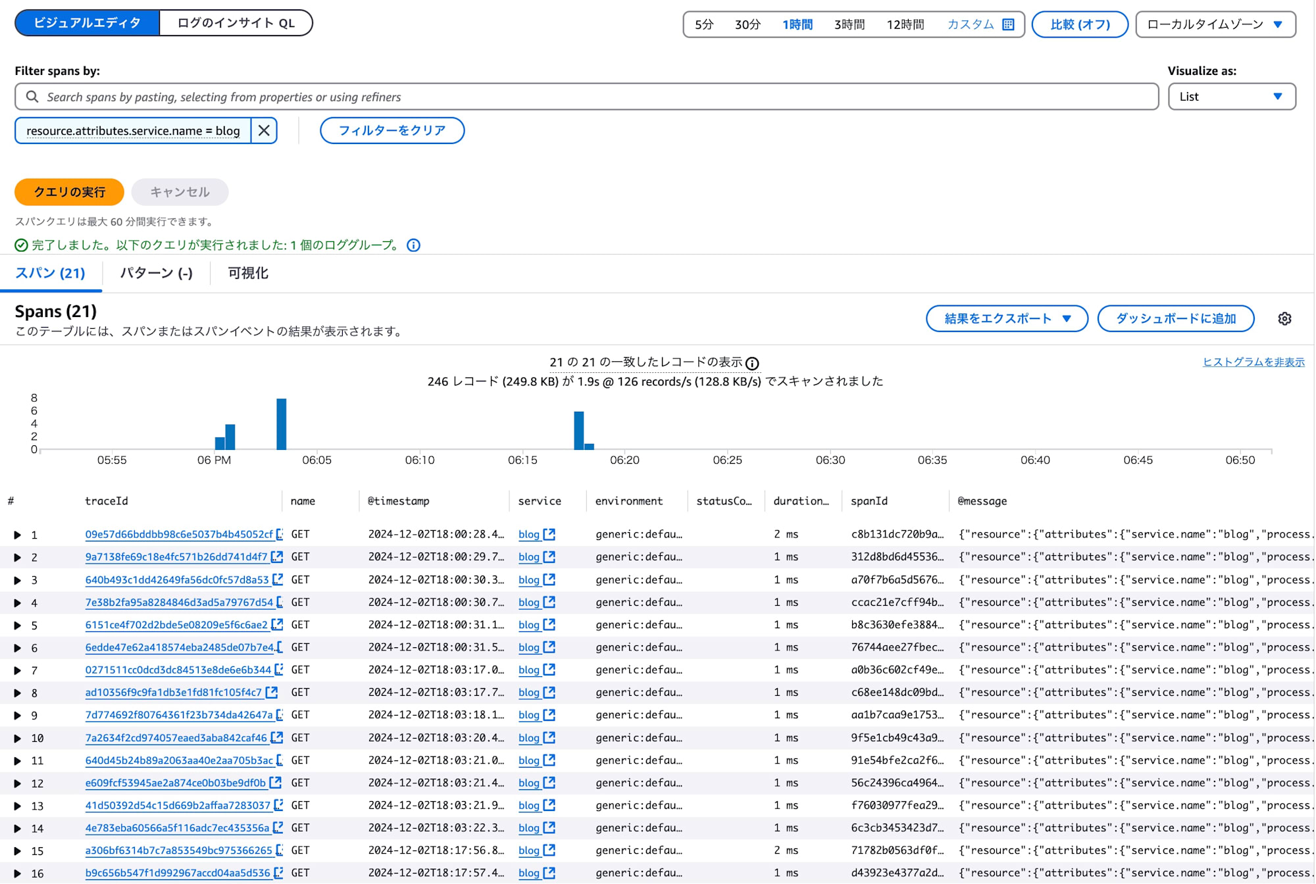Open external link icon for the blog service in row 3
Image resolution: width=1316 pixels, height=884 pixels.
tap(549, 579)
